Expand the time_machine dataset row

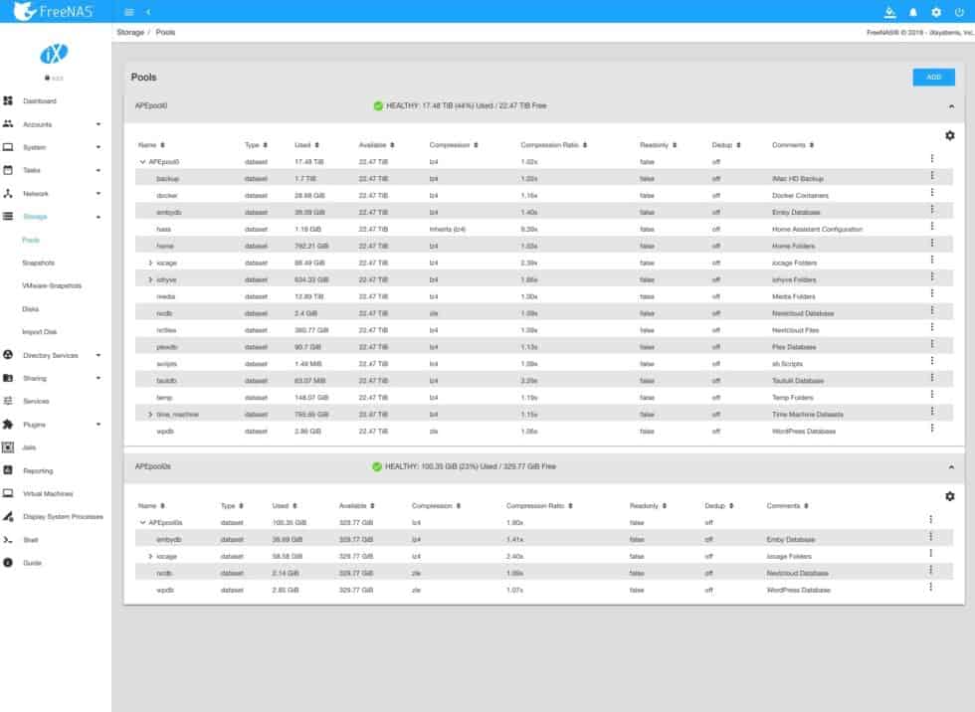pos(152,414)
